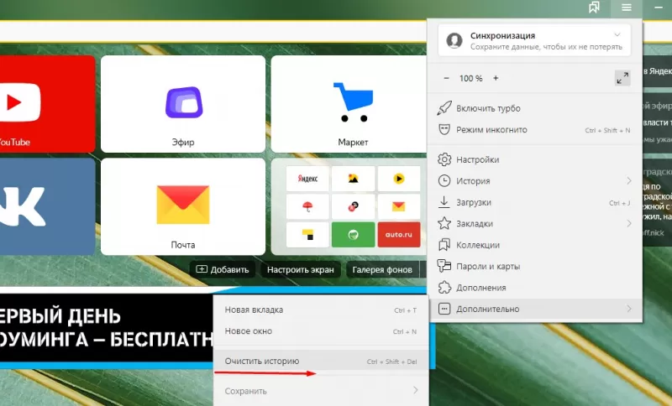Click the green mini tile
Screen dimensions: 672x406
pyautogui.click(x=353, y=234)
